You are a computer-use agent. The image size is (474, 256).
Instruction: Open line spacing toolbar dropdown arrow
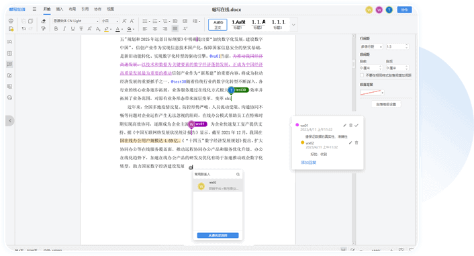click(199, 22)
